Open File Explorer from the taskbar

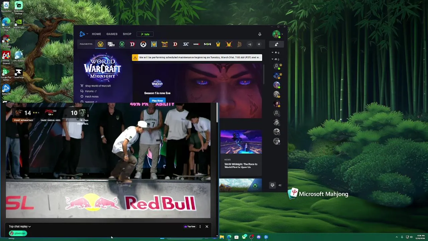(222, 237)
